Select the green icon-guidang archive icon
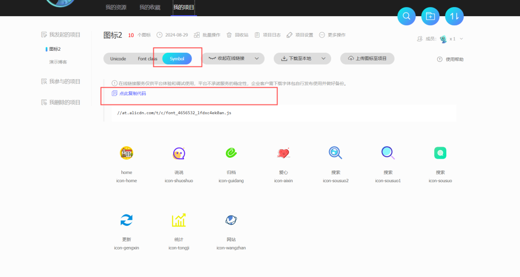 click(x=231, y=152)
